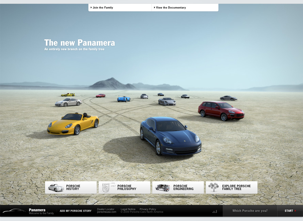Click the 2009 Porsche Cars North America copyright
The width and height of the screenshot is (303, 221).
(142, 212)
